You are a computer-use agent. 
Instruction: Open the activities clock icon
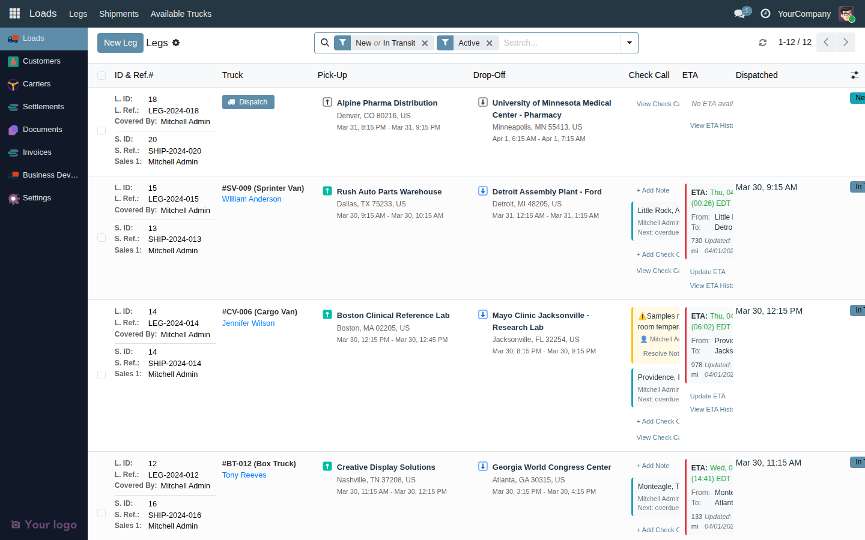click(x=765, y=13)
